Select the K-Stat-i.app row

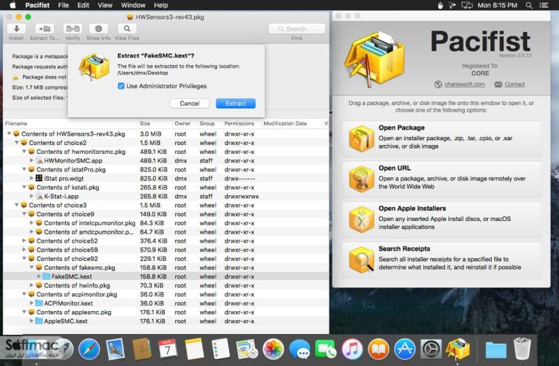coord(166,196)
